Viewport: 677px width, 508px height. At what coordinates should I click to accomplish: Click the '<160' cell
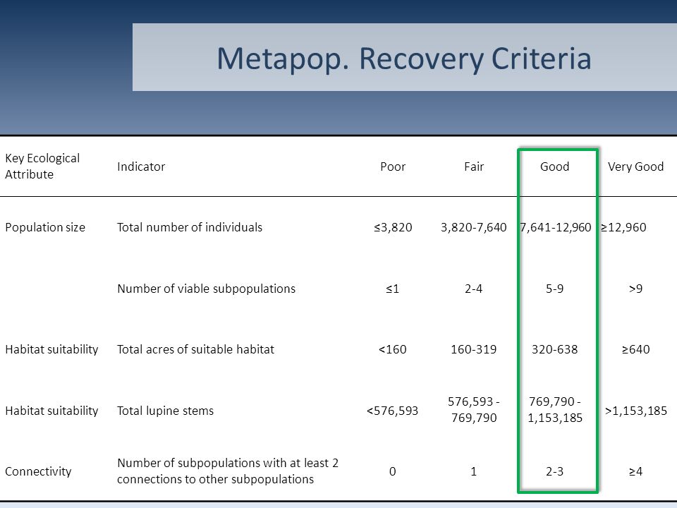point(393,349)
